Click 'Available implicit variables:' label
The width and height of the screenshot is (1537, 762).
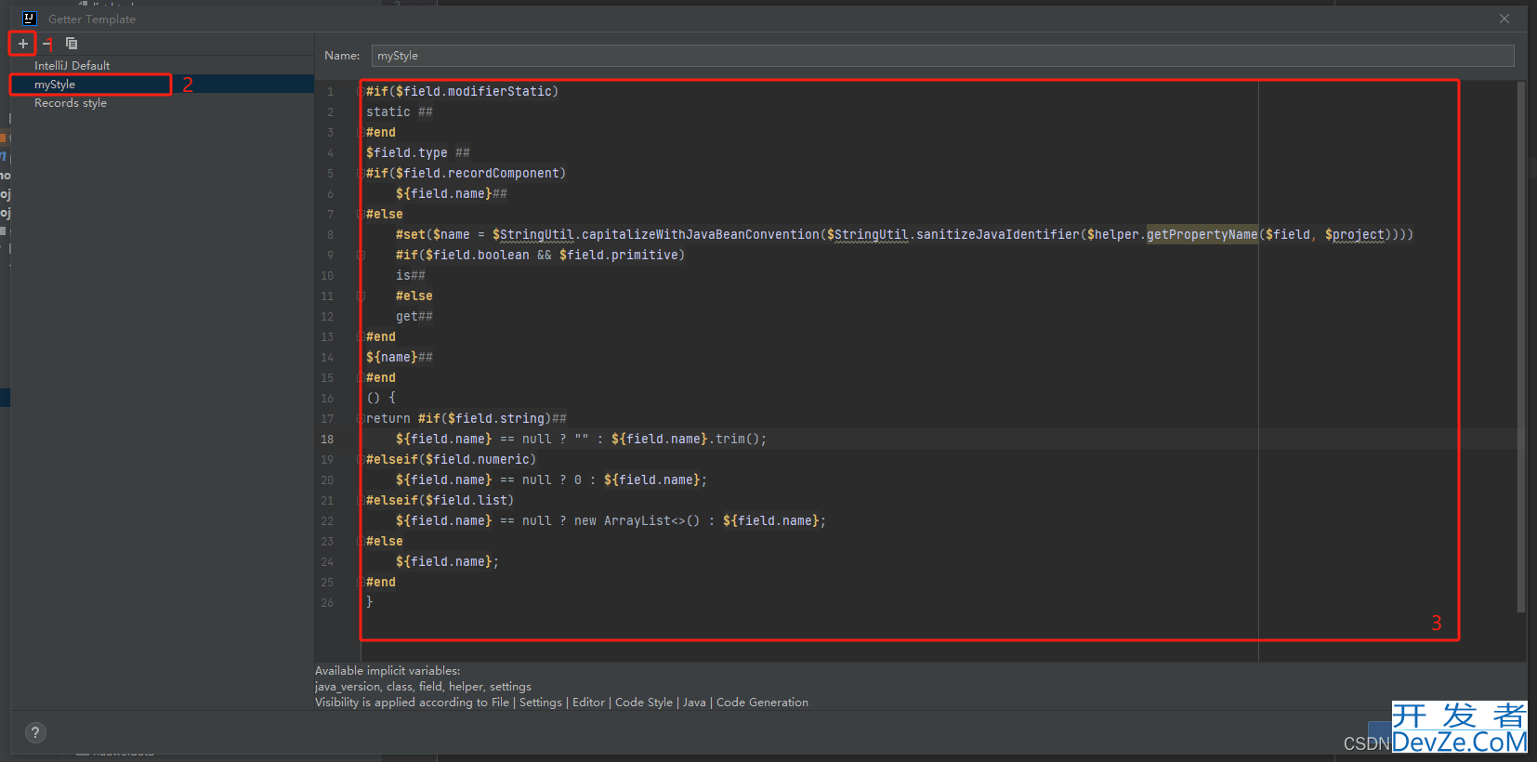click(x=388, y=671)
